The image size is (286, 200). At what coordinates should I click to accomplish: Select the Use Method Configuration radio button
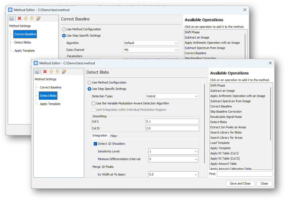tap(89, 82)
